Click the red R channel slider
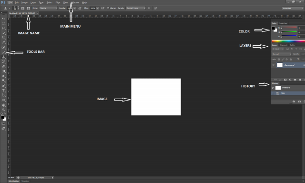Image resolution: width=305 pixels, height=183 pixels. pos(289,28)
